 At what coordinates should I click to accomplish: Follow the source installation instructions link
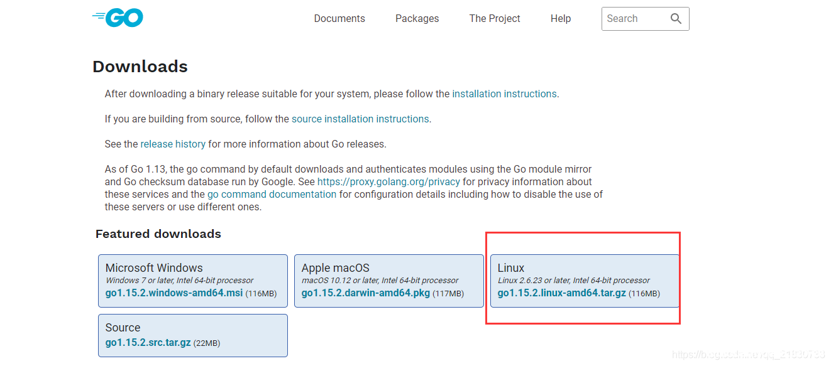pyautogui.click(x=360, y=119)
